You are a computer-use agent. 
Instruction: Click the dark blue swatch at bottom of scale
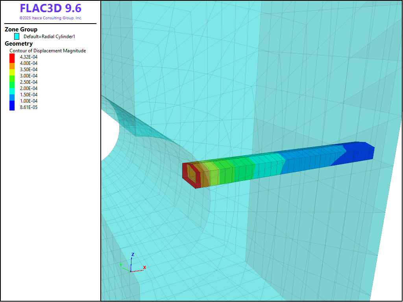coord(12,106)
